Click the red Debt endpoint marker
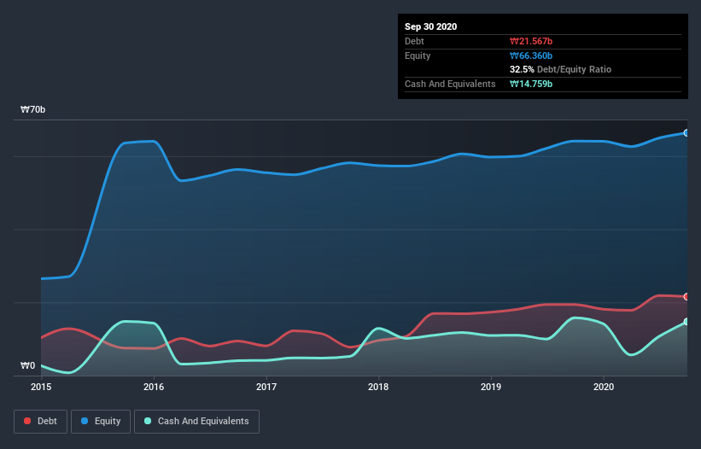 pyautogui.click(x=686, y=297)
